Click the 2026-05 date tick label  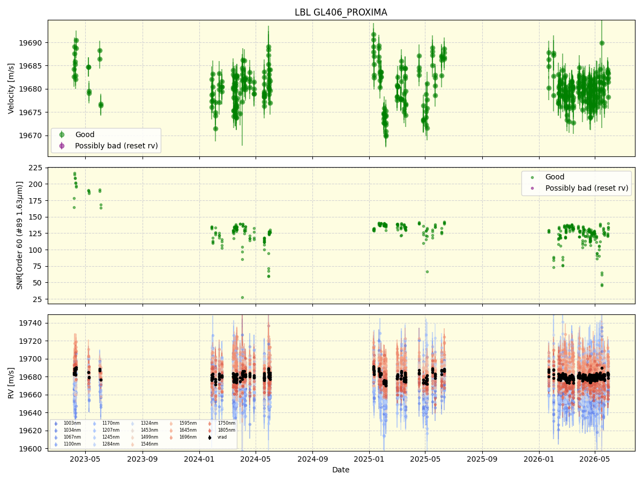click(595, 459)
